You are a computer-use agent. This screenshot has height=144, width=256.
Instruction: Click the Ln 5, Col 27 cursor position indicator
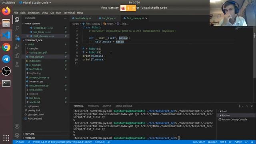tap(199, 142)
